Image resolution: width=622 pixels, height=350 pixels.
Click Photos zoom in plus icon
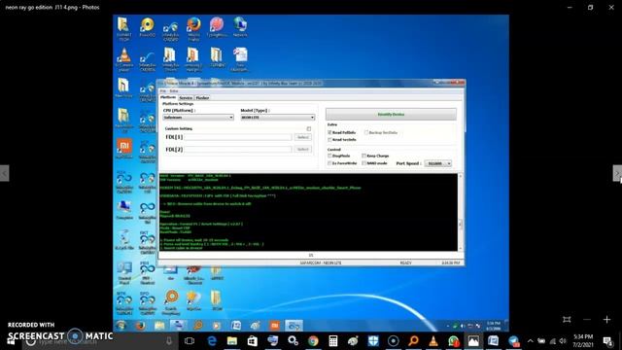(x=606, y=320)
